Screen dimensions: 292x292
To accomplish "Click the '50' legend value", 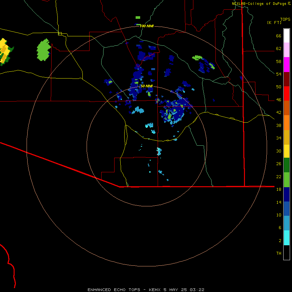I will (x=279, y=87).
